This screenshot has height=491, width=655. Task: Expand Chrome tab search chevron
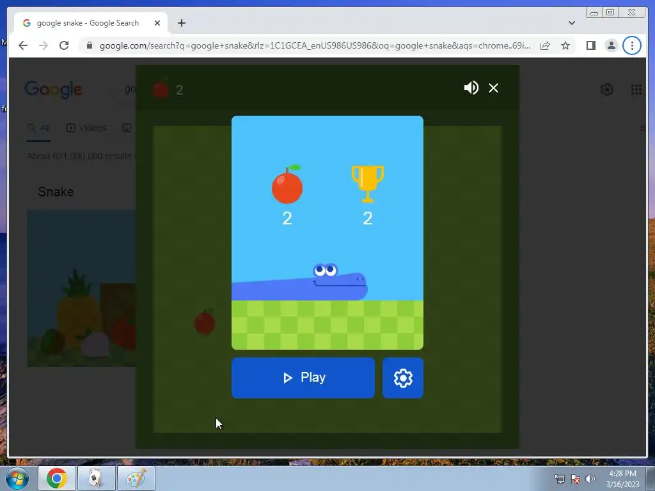[571, 23]
